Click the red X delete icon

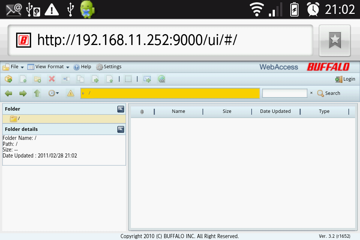(52, 79)
